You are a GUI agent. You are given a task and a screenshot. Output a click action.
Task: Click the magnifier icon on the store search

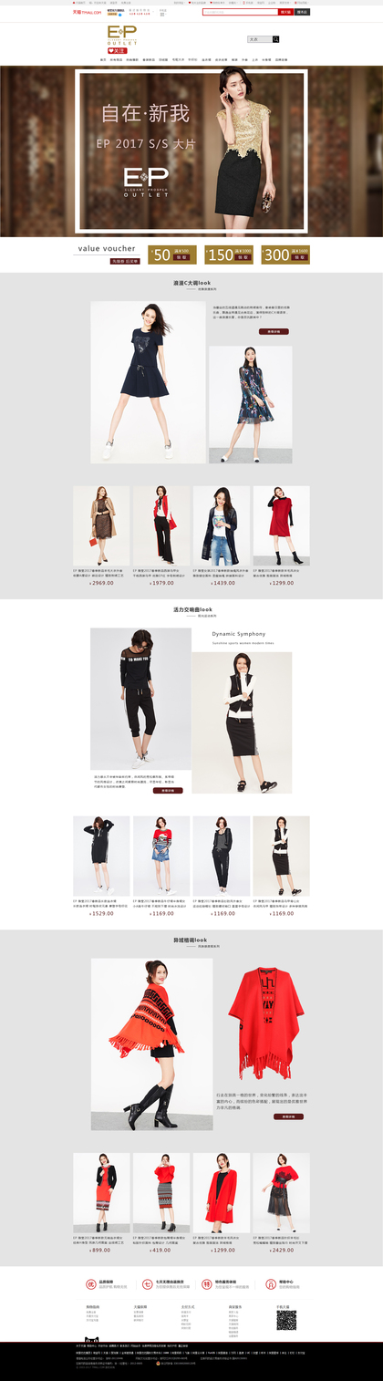click(x=276, y=39)
